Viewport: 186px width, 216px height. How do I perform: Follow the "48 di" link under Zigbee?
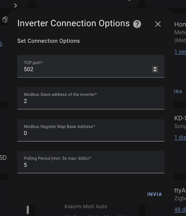(x=180, y=209)
